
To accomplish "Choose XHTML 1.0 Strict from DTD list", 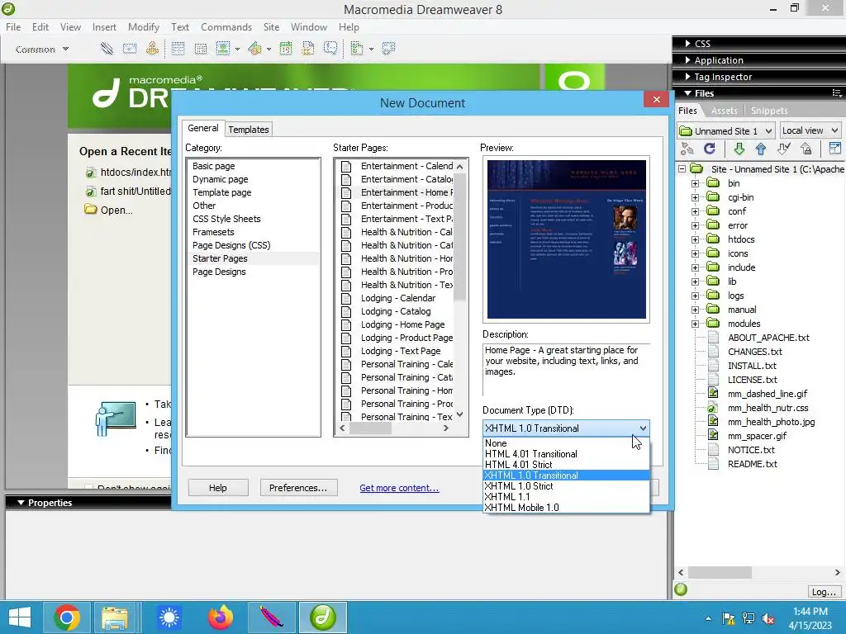I will point(566,485).
